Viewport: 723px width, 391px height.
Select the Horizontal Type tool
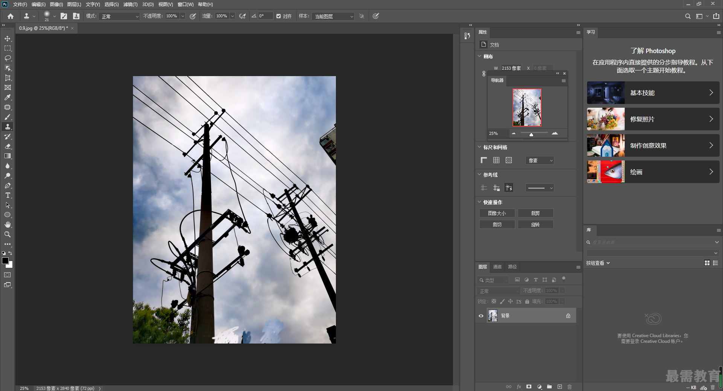pyautogui.click(x=8, y=195)
